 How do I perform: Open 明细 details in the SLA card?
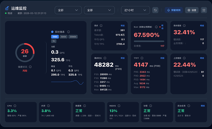coord(163,27)
